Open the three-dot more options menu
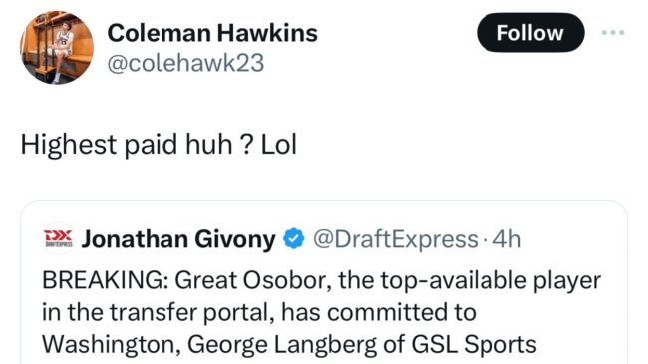This screenshot has width=648, height=364. 613,32
